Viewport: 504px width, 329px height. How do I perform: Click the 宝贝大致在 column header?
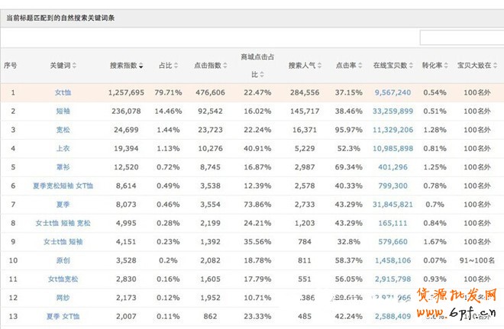click(474, 66)
